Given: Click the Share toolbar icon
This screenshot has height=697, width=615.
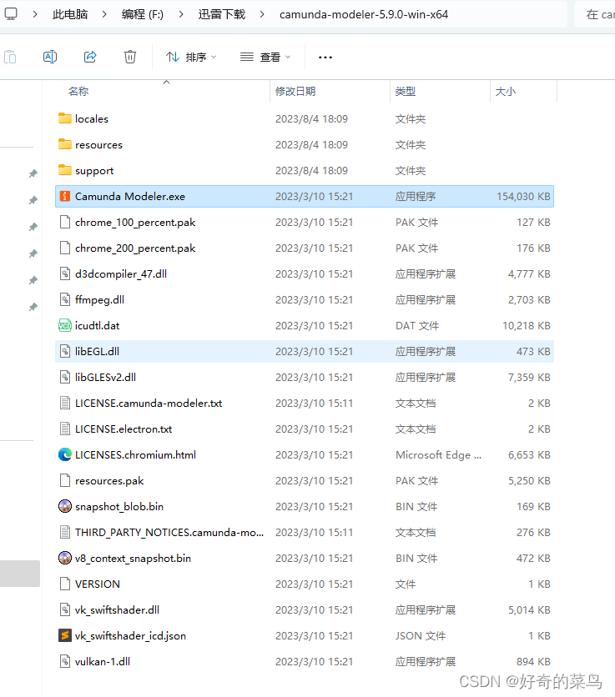Looking at the screenshot, I should [x=90, y=57].
